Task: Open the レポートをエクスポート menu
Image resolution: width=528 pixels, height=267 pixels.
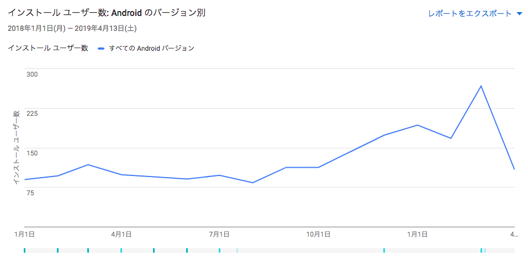Action: click(x=470, y=14)
